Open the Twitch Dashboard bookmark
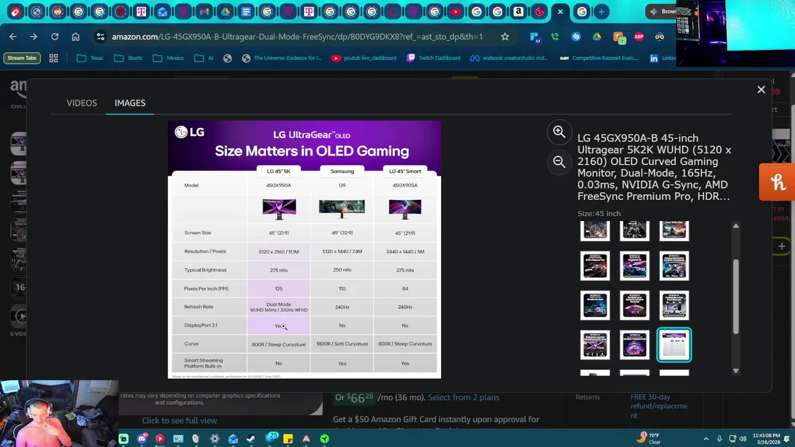795x447 pixels. (x=434, y=58)
